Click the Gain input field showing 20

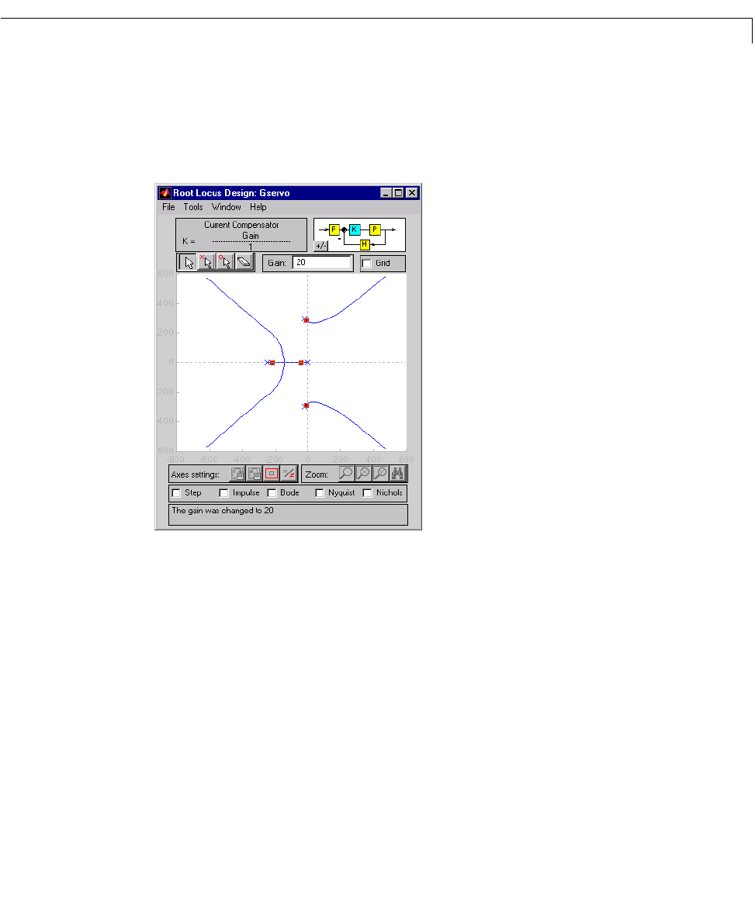click(x=322, y=263)
